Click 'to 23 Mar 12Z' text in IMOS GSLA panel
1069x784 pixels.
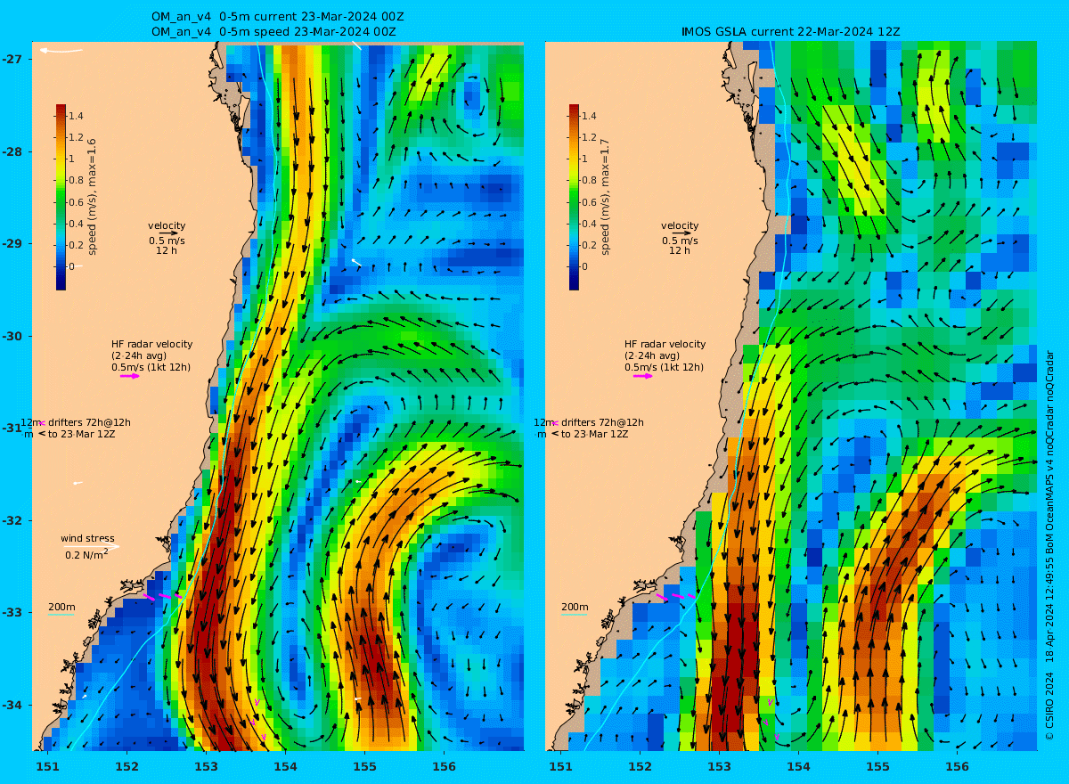595,434
